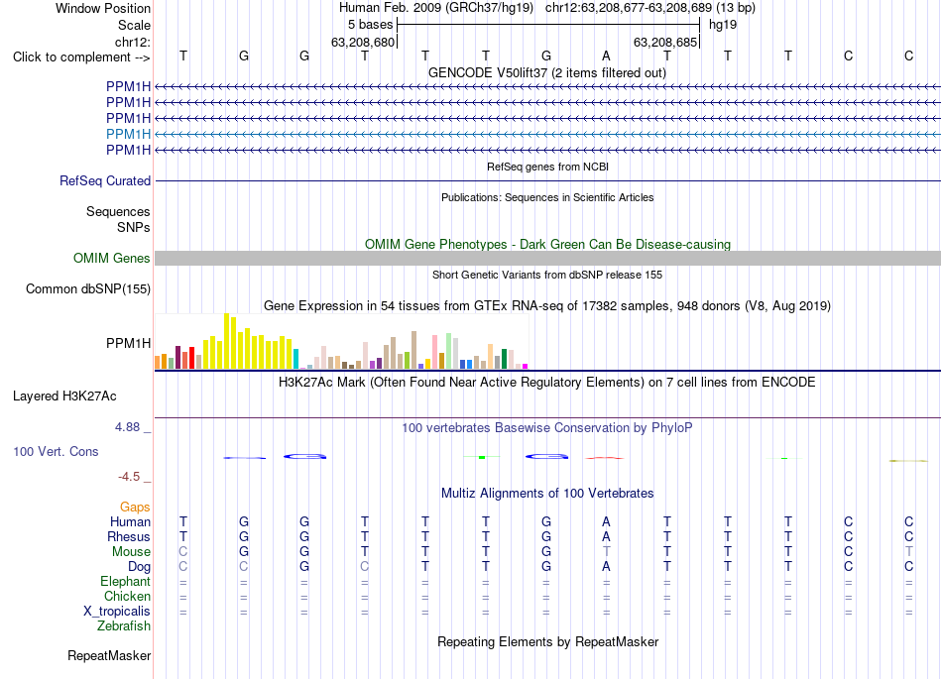Screen dimensions: 942x679
Task: Open 'Repeating Elements by RepeatMasker' track title
Action: click(547, 641)
